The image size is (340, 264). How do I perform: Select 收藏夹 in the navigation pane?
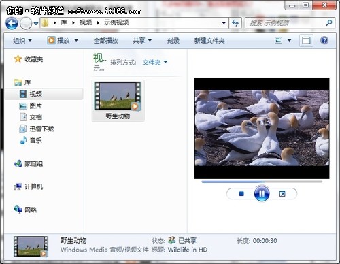pos(33,59)
